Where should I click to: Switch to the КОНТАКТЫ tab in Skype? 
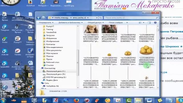click(x=100, y=9)
